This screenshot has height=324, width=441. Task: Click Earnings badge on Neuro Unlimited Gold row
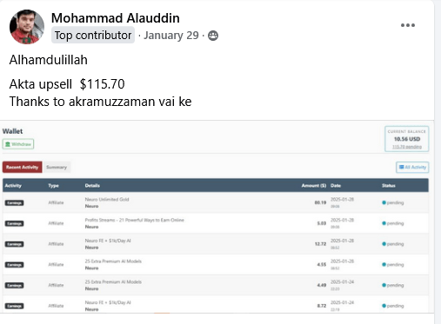pos(14,202)
